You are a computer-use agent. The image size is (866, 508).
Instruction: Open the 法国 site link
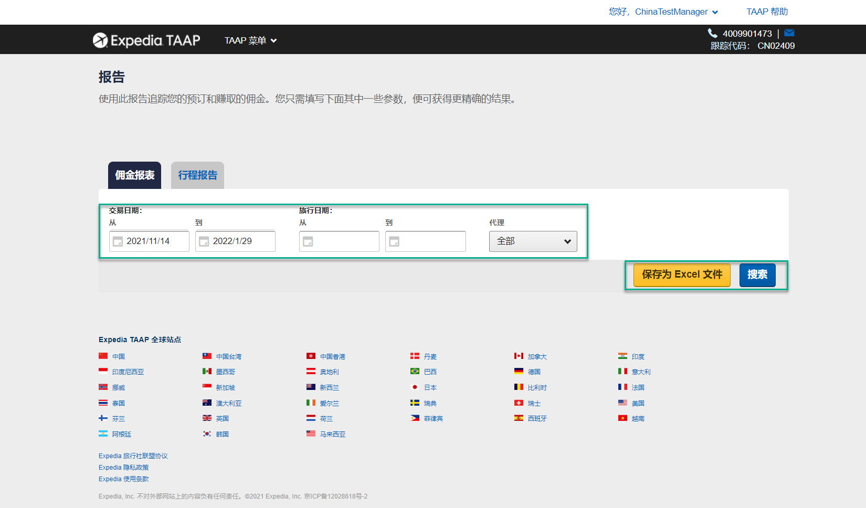tap(638, 388)
